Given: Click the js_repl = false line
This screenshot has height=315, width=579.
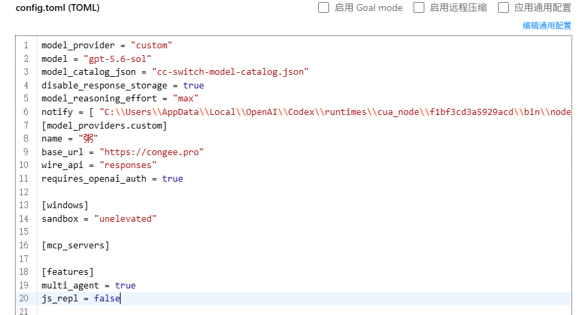Looking at the screenshot, I should coord(81,299).
